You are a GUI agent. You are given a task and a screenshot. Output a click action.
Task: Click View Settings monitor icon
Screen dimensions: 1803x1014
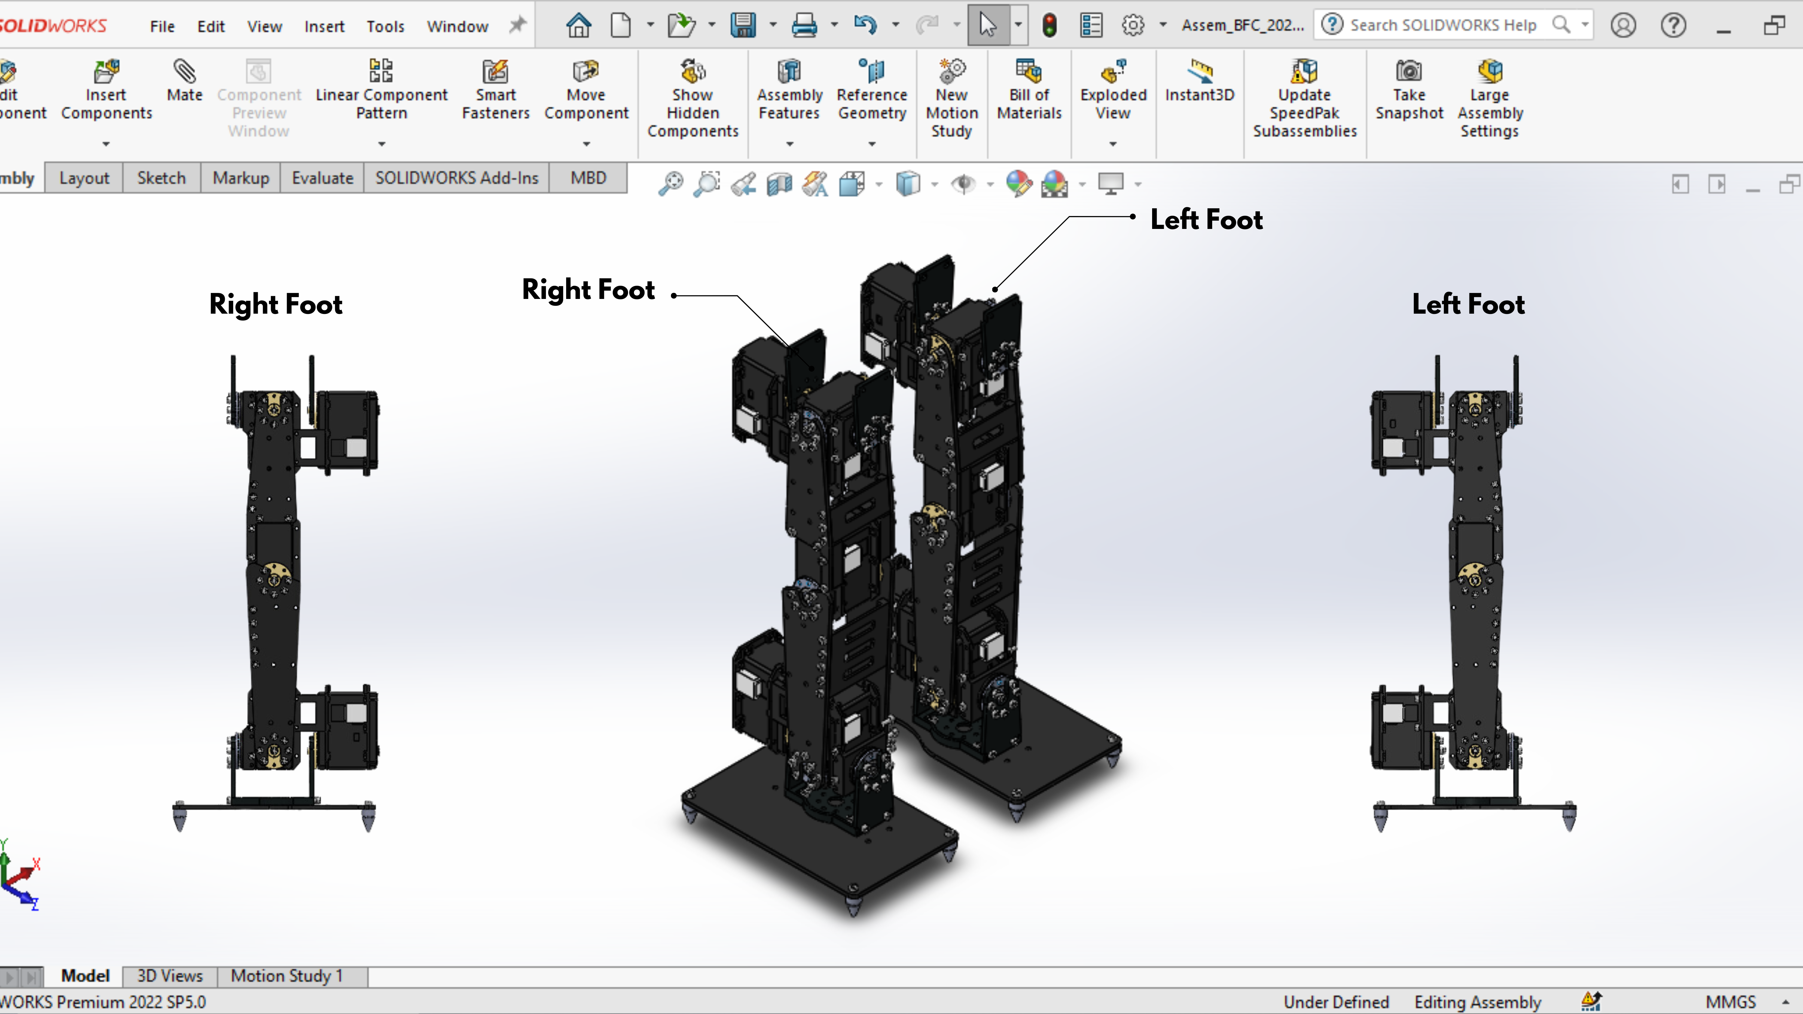pos(1111,184)
